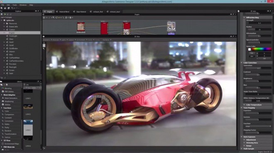
Task: Select the GoldBrakes graph in Explorer
Action: coord(13,48)
